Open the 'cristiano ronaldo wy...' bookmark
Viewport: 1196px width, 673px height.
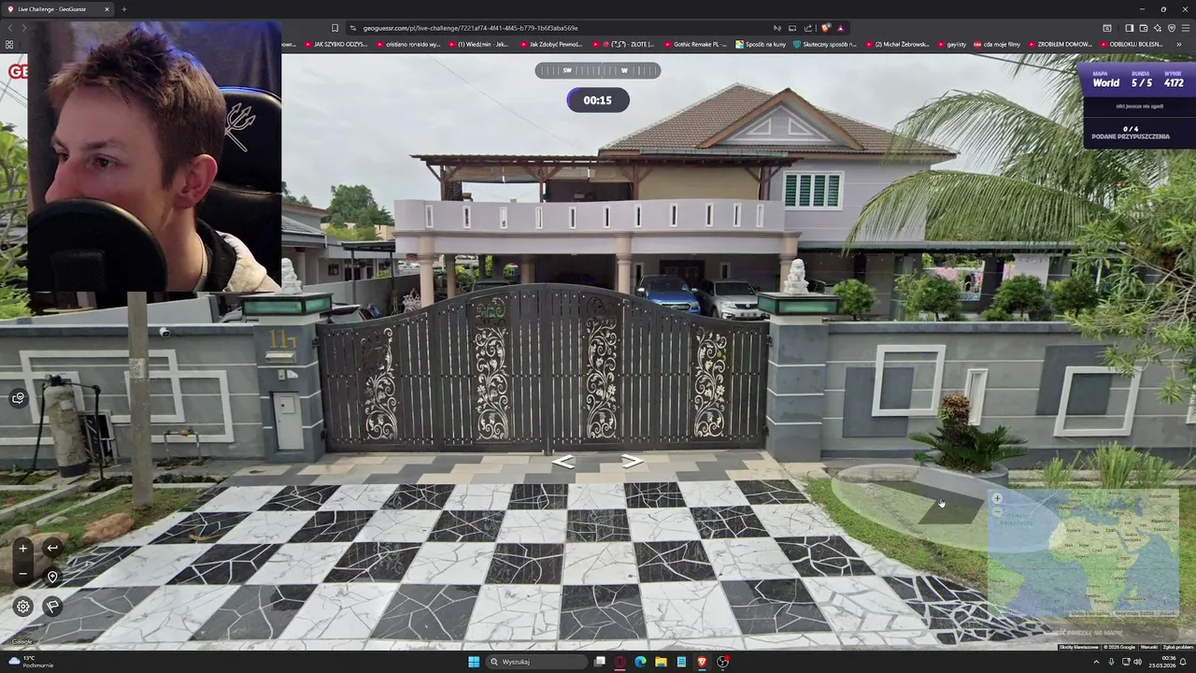point(407,44)
